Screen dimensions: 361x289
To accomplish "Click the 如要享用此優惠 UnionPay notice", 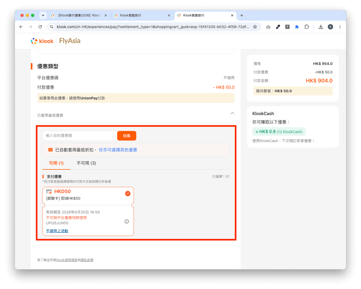I will (x=136, y=98).
